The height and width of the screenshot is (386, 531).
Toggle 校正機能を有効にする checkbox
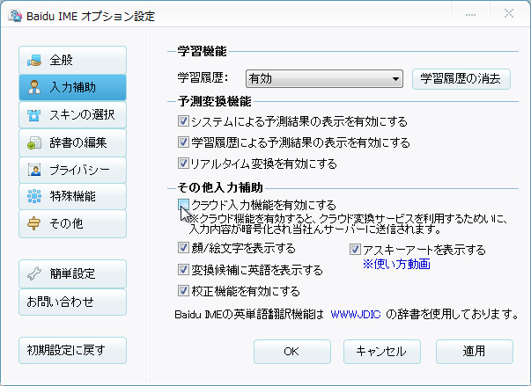pos(183,291)
